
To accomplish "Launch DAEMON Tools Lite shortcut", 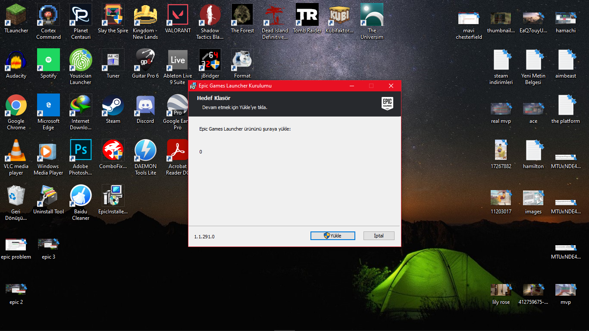I will 145,157.
